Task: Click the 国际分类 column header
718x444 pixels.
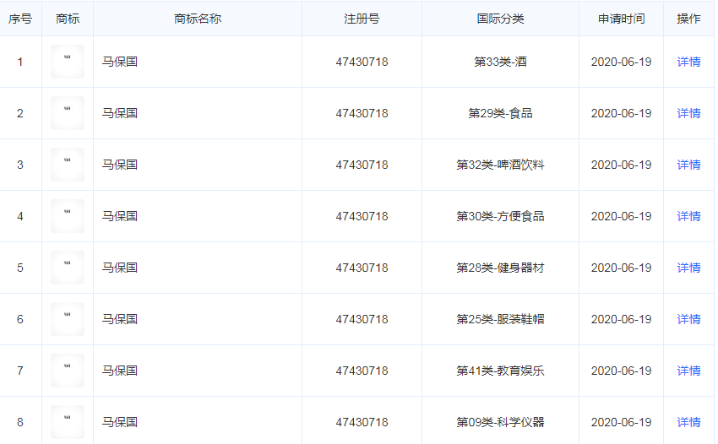Action: coord(500,19)
